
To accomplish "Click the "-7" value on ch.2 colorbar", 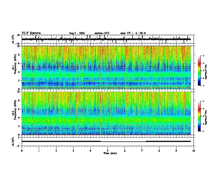I will click(203, 131).
